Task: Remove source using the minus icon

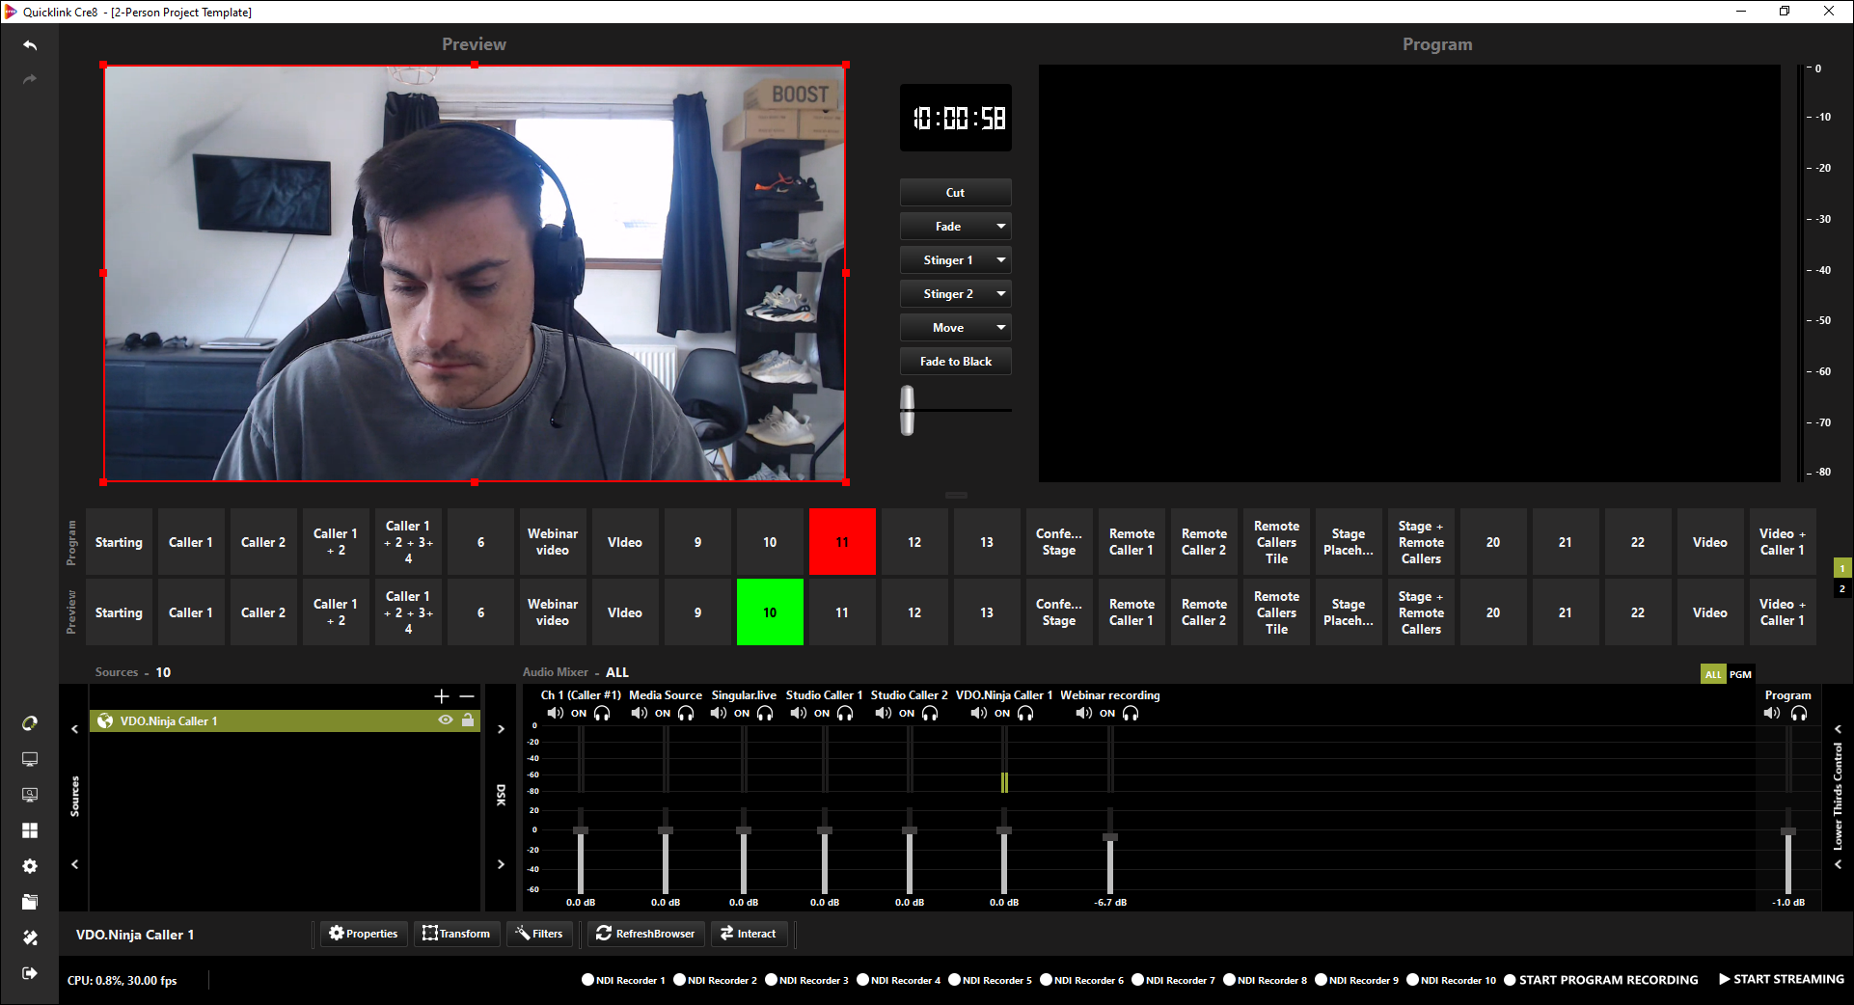Action: [x=467, y=696]
